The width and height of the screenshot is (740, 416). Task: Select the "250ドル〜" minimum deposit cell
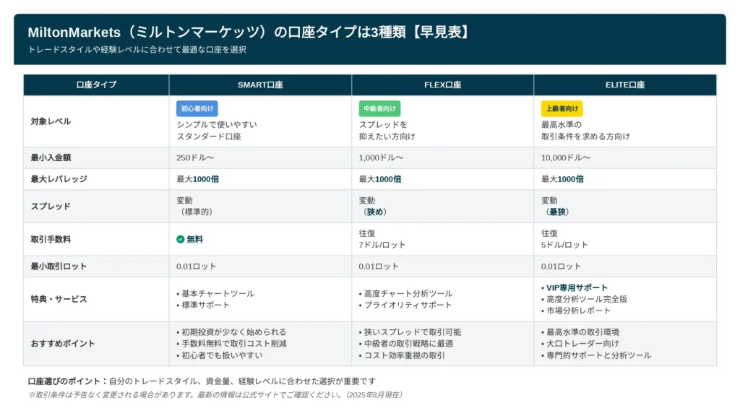pos(260,157)
